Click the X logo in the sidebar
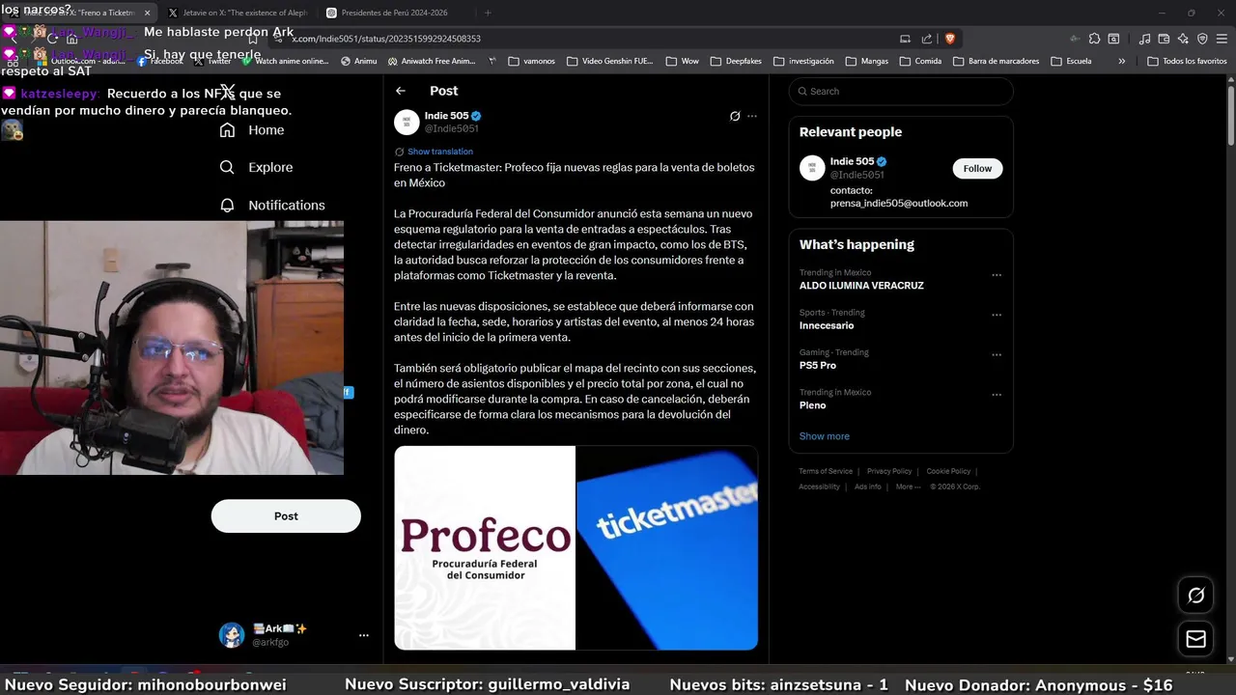This screenshot has height=695, width=1236. [x=227, y=92]
